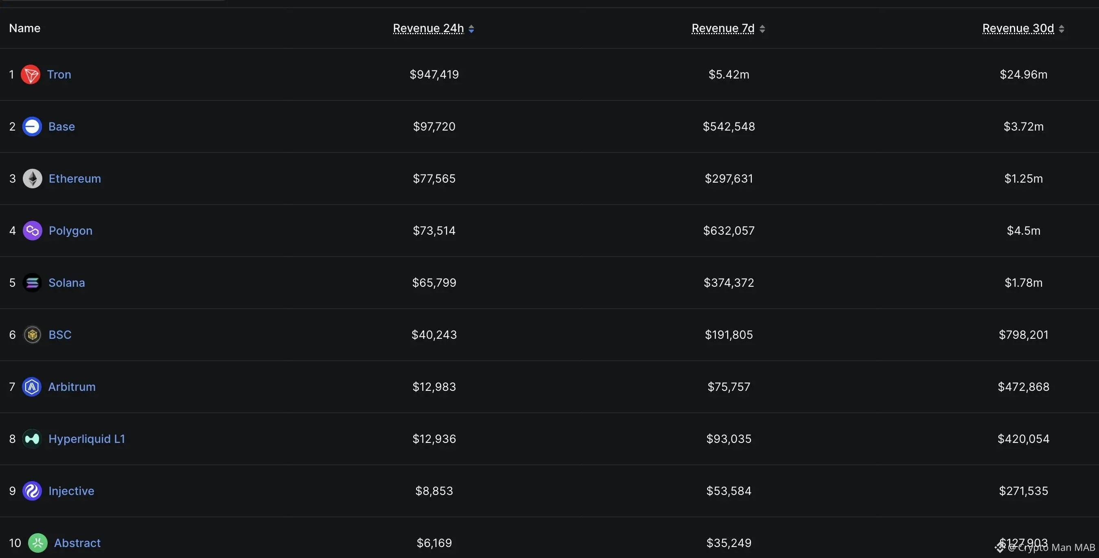The height and width of the screenshot is (558, 1099).
Task: Click the Tron chain logo icon
Action: (30, 74)
